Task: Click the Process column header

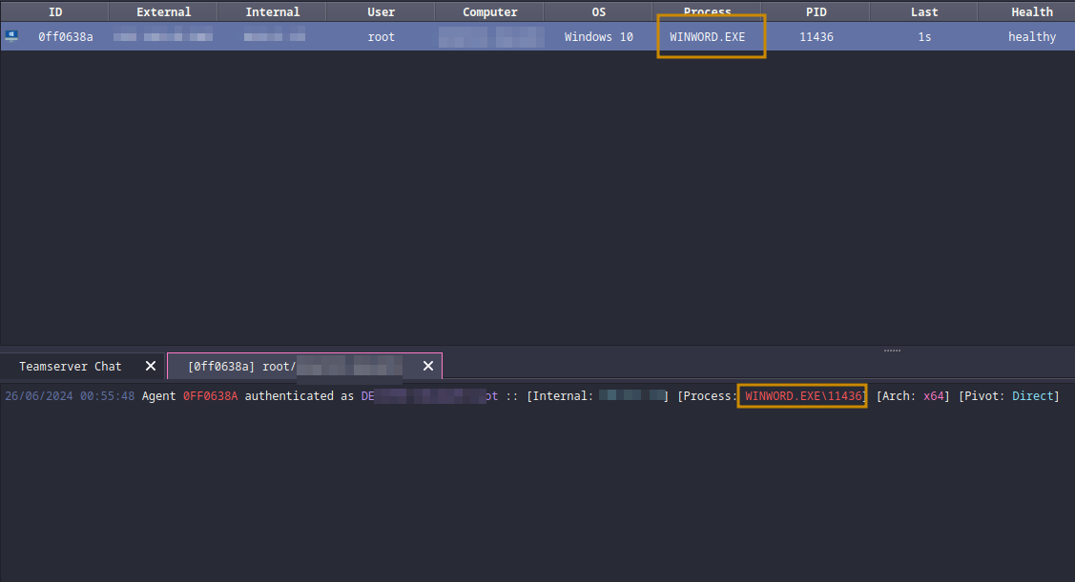Action: point(707,12)
